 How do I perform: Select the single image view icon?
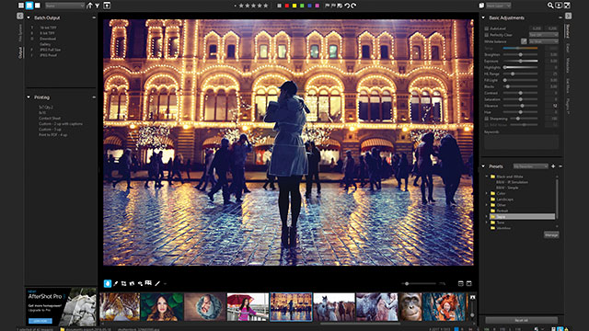(x=37, y=6)
